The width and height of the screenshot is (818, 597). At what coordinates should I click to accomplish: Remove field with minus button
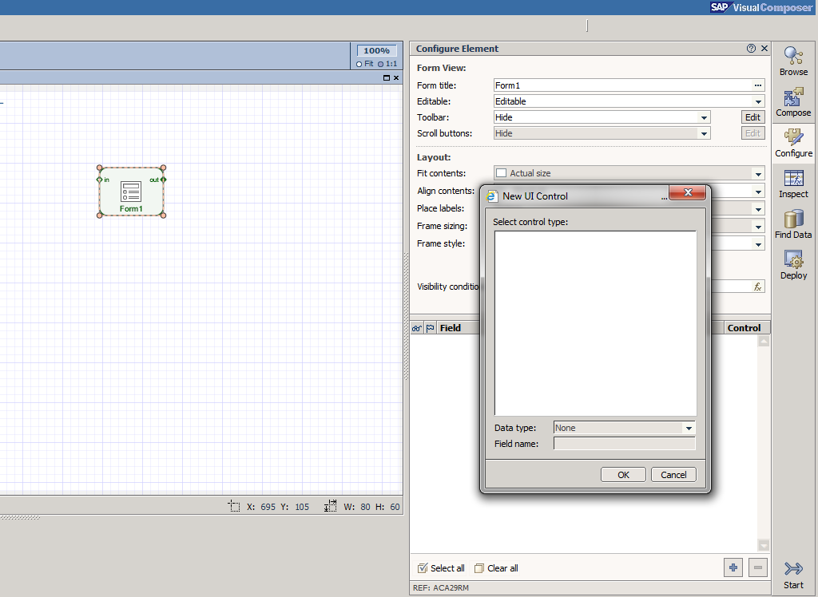pyautogui.click(x=757, y=567)
